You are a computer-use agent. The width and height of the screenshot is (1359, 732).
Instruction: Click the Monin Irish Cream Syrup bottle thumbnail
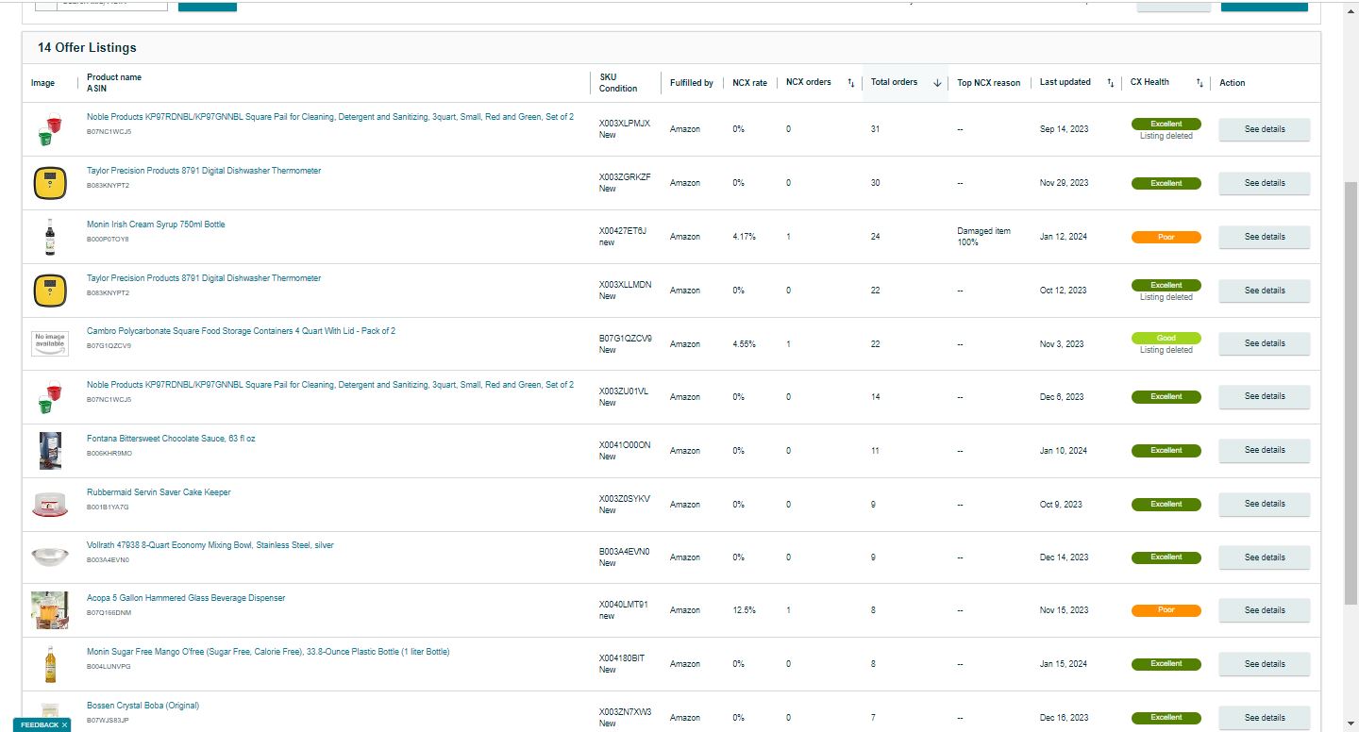pos(49,237)
